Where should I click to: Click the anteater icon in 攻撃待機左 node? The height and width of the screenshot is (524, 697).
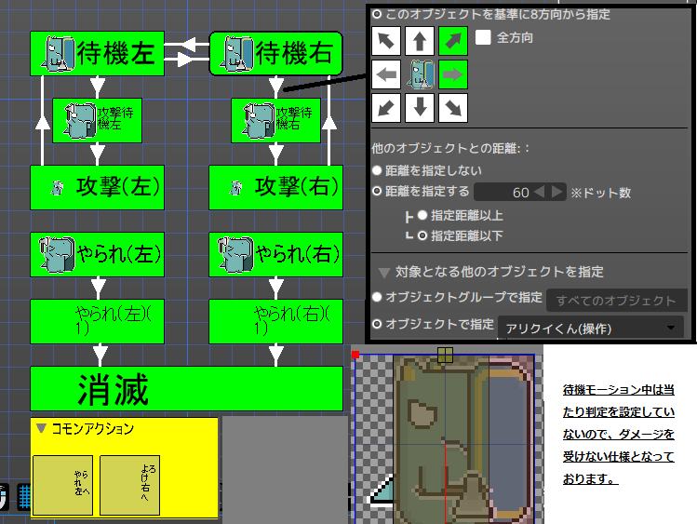[80, 121]
